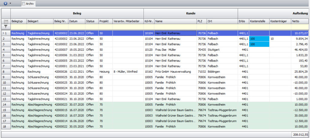Select the Beleg band header
The height and width of the screenshot is (138, 310).
[x=77, y=13]
